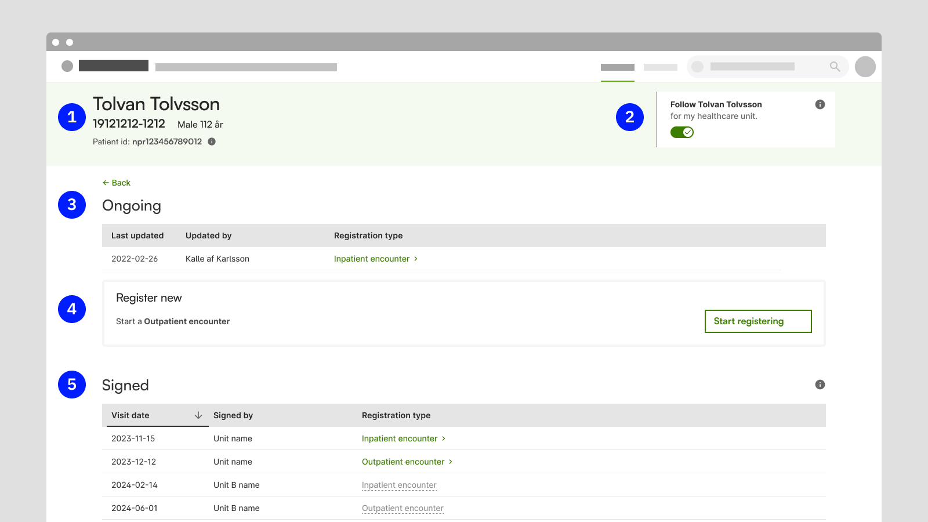Select date cell 2022-02-26
928x522 pixels.
pos(135,259)
